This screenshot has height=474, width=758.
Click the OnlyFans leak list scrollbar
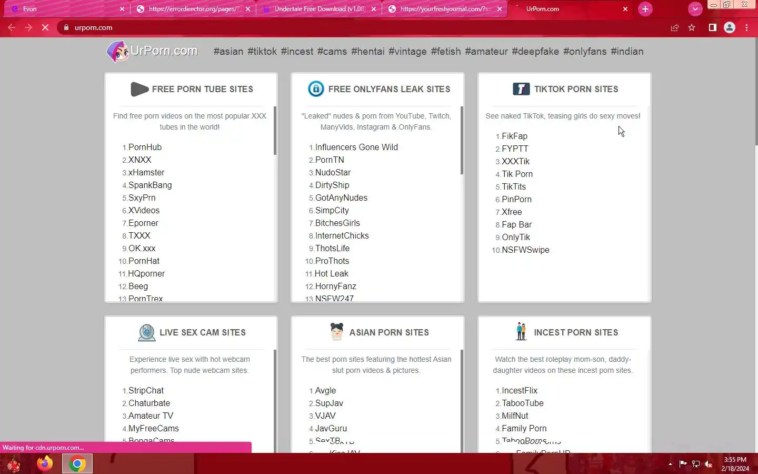(462, 140)
